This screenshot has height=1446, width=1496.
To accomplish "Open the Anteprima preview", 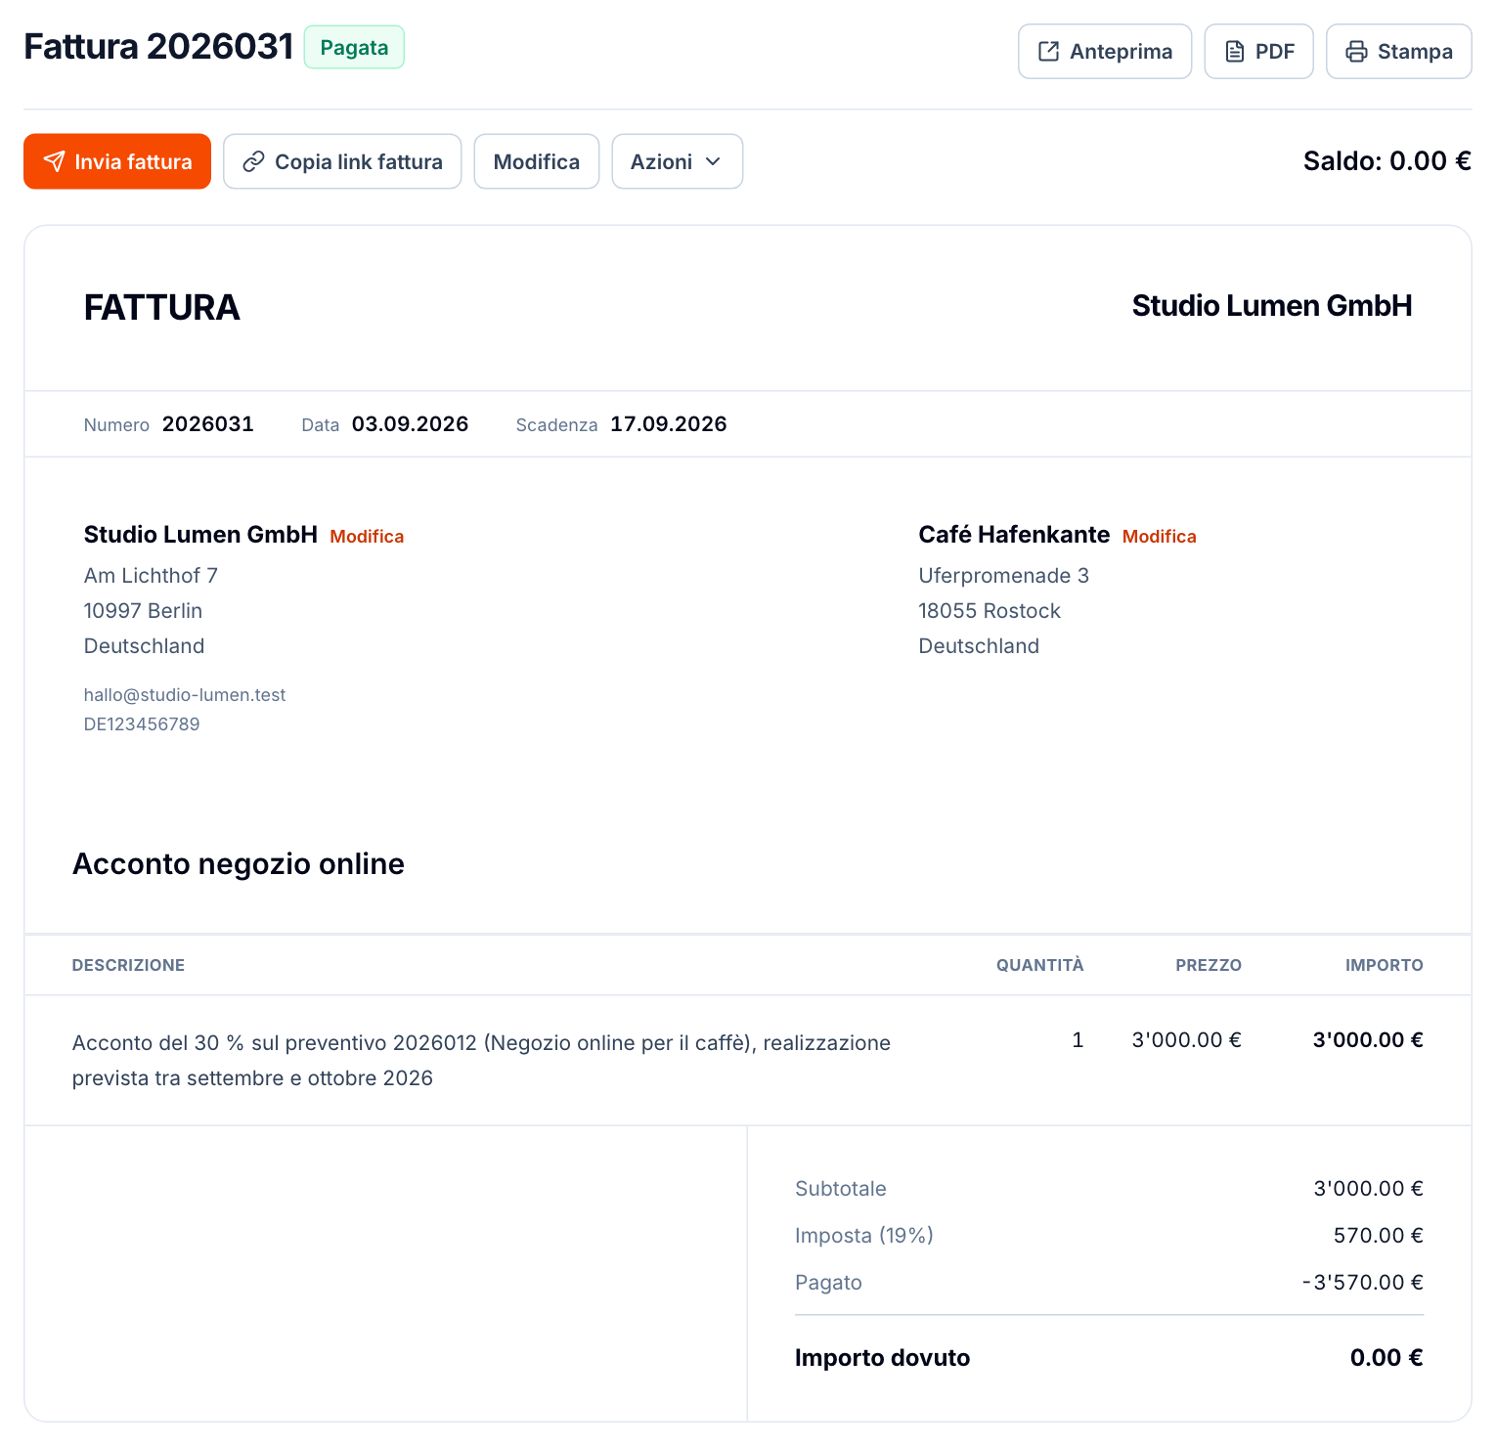I will (1105, 51).
